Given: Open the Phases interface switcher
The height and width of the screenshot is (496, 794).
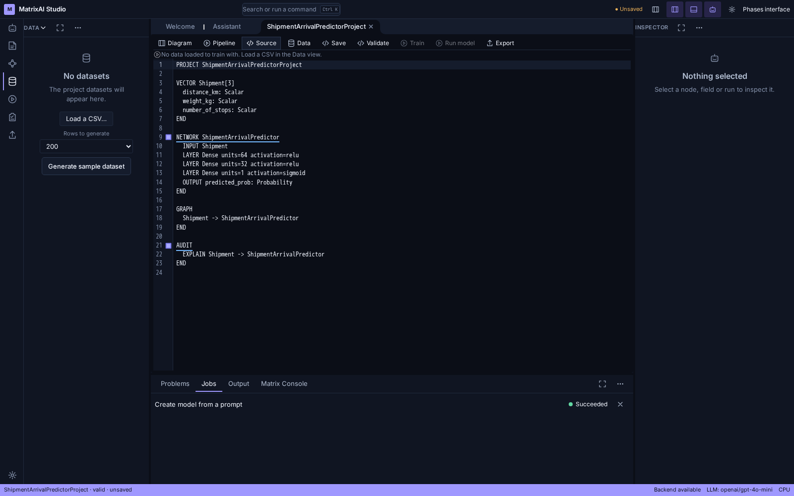Looking at the screenshot, I should coord(766,9).
